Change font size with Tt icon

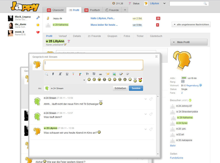(87, 74)
